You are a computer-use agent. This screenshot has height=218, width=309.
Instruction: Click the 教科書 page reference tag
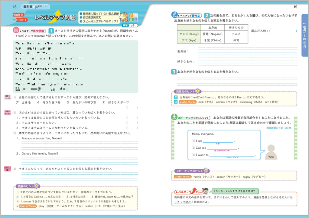point(36,7)
